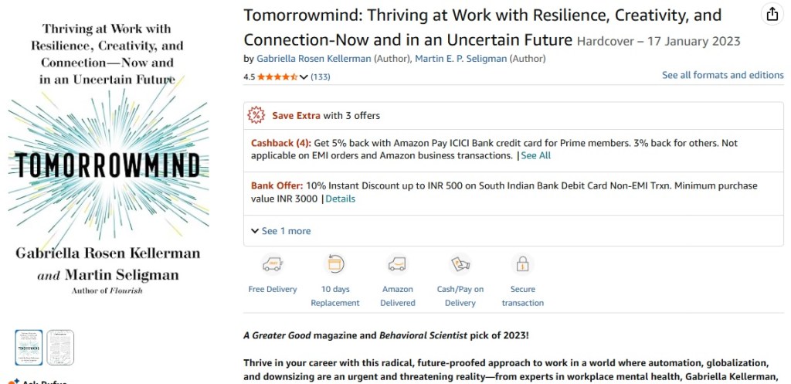Image resolution: width=791 pixels, height=384 pixels.
Task: Click the Secure transaction padlock icon
Action: tap(523, 264)
